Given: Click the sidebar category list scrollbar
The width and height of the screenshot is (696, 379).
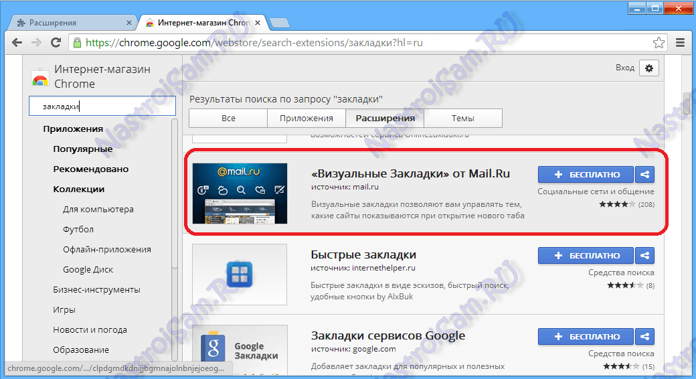Looking at the screenshot, I should 175,194.
